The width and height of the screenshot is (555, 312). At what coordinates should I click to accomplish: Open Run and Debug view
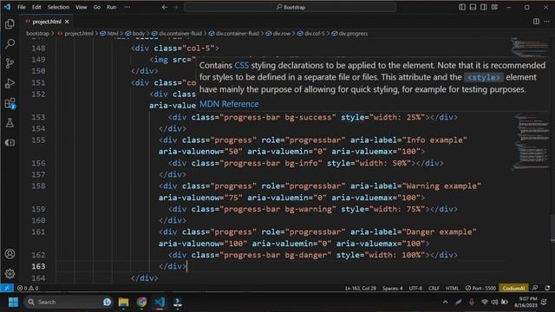10,83
